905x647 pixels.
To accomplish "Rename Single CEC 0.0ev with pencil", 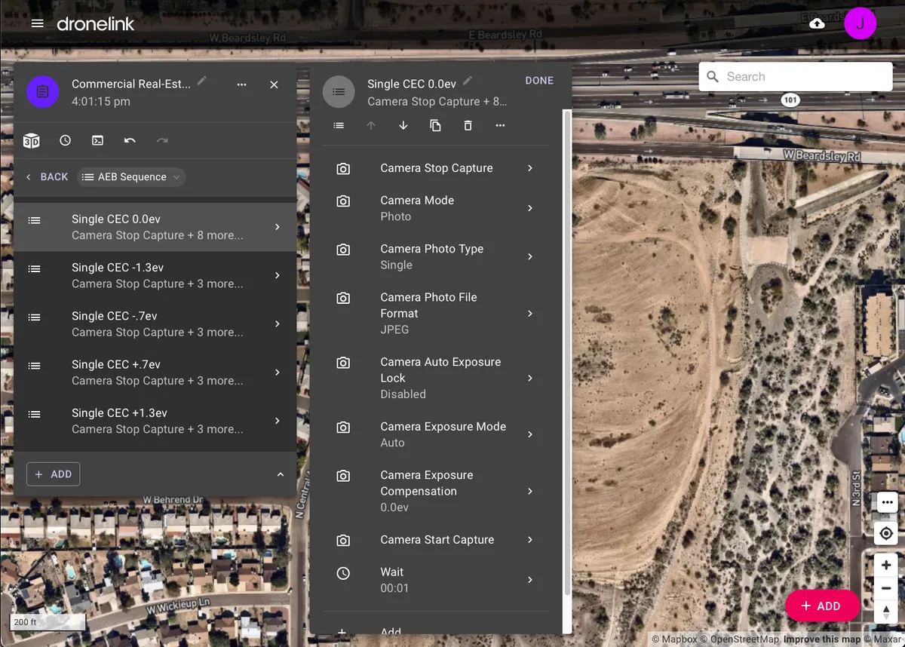I will (x=468, y=81).
